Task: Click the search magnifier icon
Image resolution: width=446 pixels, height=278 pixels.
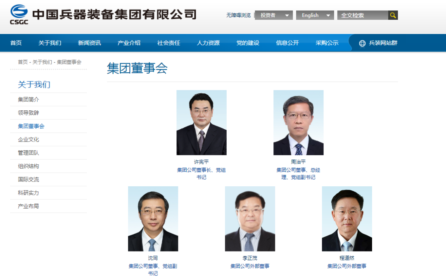Action: pyautogui.click(x=392, y=15)
